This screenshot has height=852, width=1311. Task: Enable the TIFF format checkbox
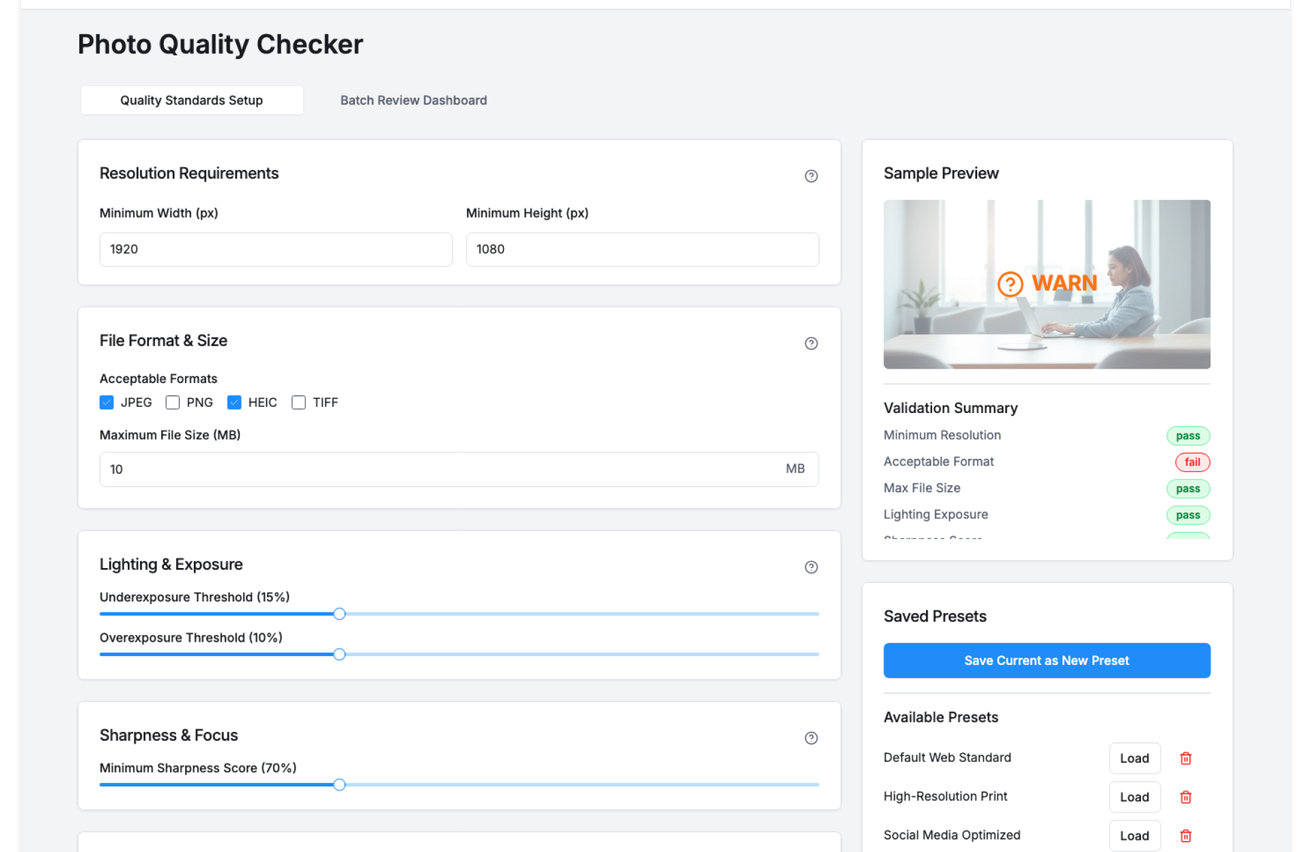[x=298, y=403]
